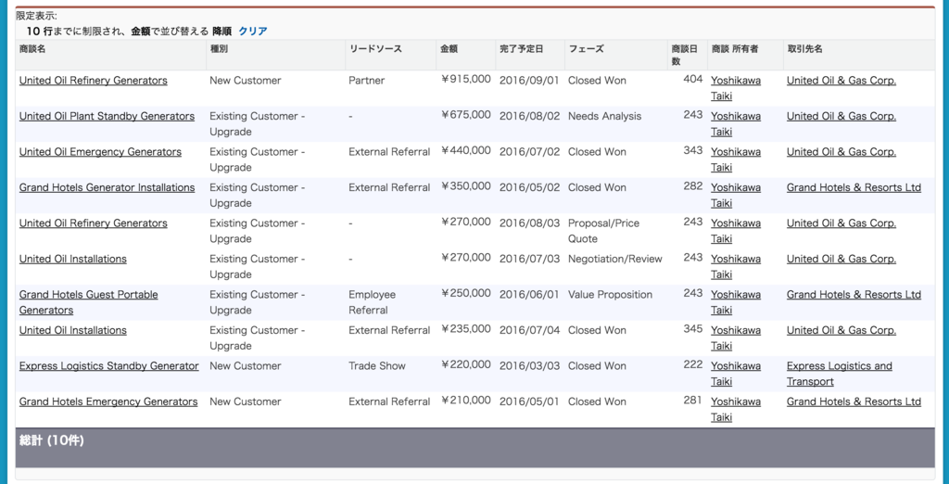Viewport: 949px width, 484px height.
Task: Open Yoshikawa Taiki owner in Needs Analysis row
Action: 736,124
